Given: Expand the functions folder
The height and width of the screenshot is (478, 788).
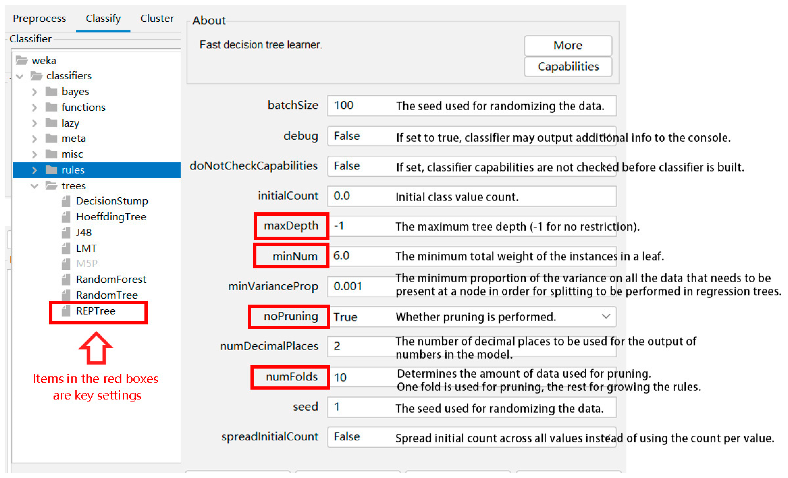Looking at the screenshot, I should click(34, 108).
